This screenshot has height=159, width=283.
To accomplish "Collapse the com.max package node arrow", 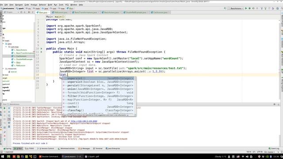I will pyautogui.click(x=6, y=47).
